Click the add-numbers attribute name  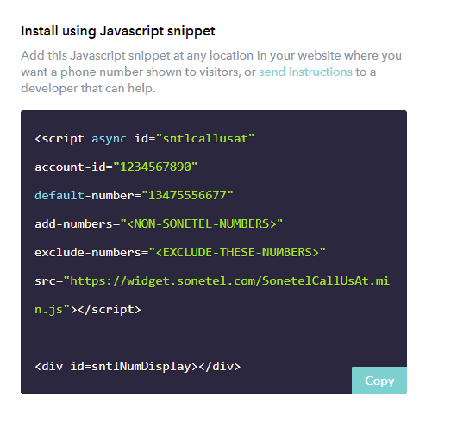73,223
